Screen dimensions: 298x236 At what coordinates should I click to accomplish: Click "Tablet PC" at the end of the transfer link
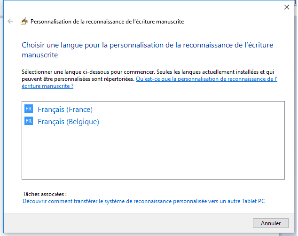click(x=253, y=201)
